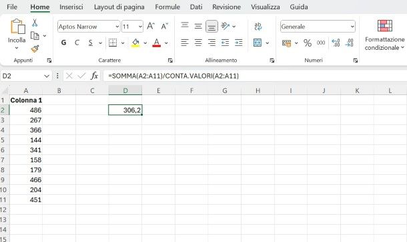Click the Cut scissors icon
The height and width of the screenshot is (242, 407).
(x=35, y=23)
